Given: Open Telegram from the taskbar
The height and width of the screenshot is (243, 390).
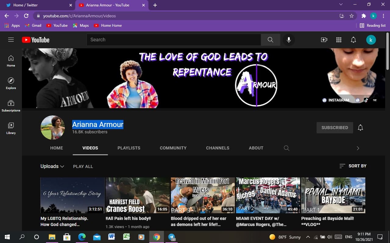Looking at the screenshot, I should (172, 237).
